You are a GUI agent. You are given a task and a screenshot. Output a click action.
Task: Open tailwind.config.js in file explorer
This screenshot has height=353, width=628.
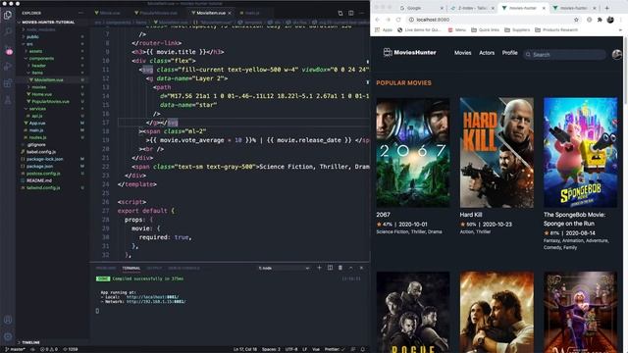coord(43,188)
